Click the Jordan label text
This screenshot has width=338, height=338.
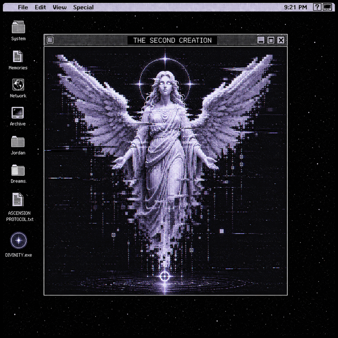18,153
